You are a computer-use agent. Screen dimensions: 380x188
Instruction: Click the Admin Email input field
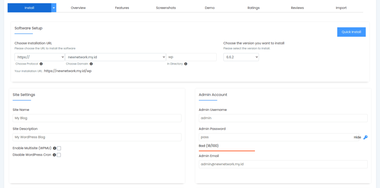coord(283,164)
